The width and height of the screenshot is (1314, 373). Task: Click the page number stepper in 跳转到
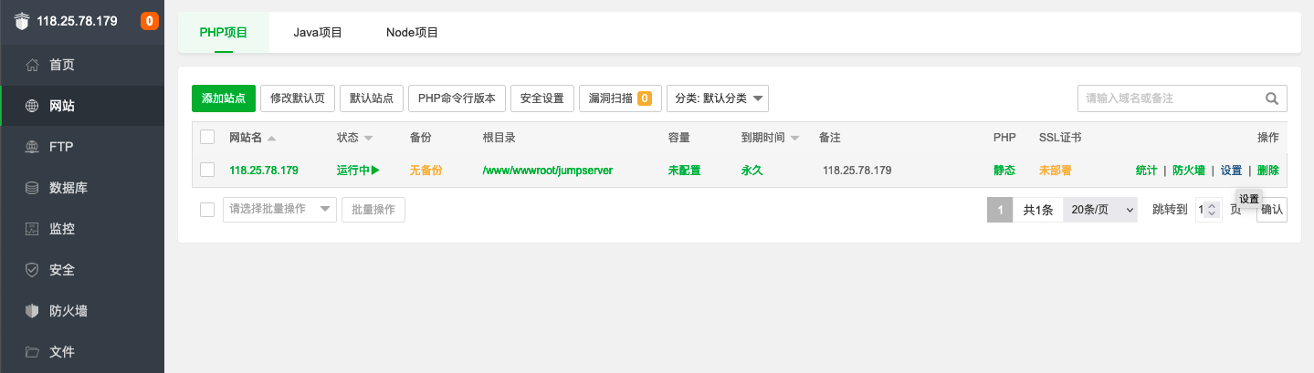point(1212,210)
